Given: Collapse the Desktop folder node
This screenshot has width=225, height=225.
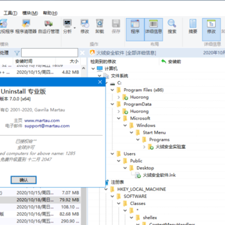Looking at the screenshot, I should 125,168.
